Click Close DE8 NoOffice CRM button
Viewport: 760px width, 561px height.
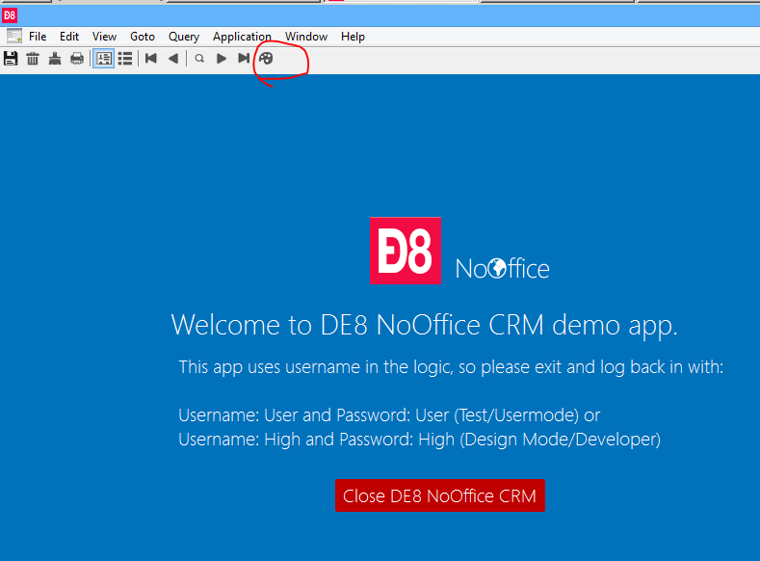coord(440,495)
